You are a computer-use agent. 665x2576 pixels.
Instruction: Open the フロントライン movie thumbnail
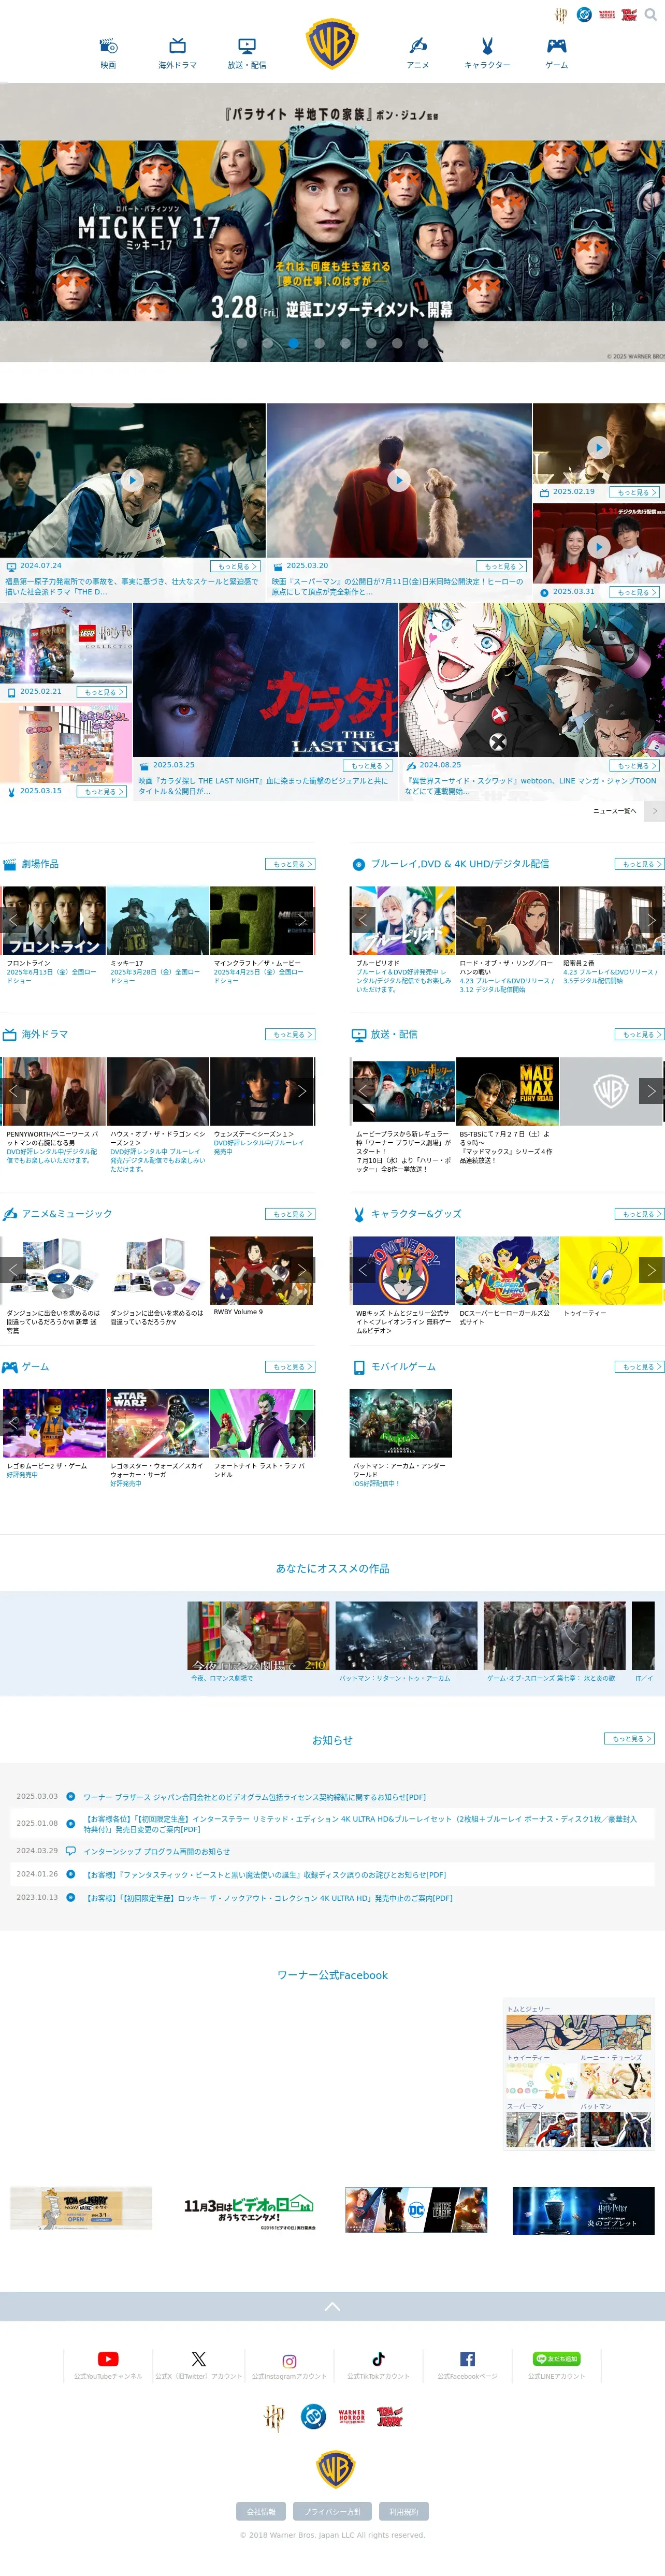pos(54,920)
